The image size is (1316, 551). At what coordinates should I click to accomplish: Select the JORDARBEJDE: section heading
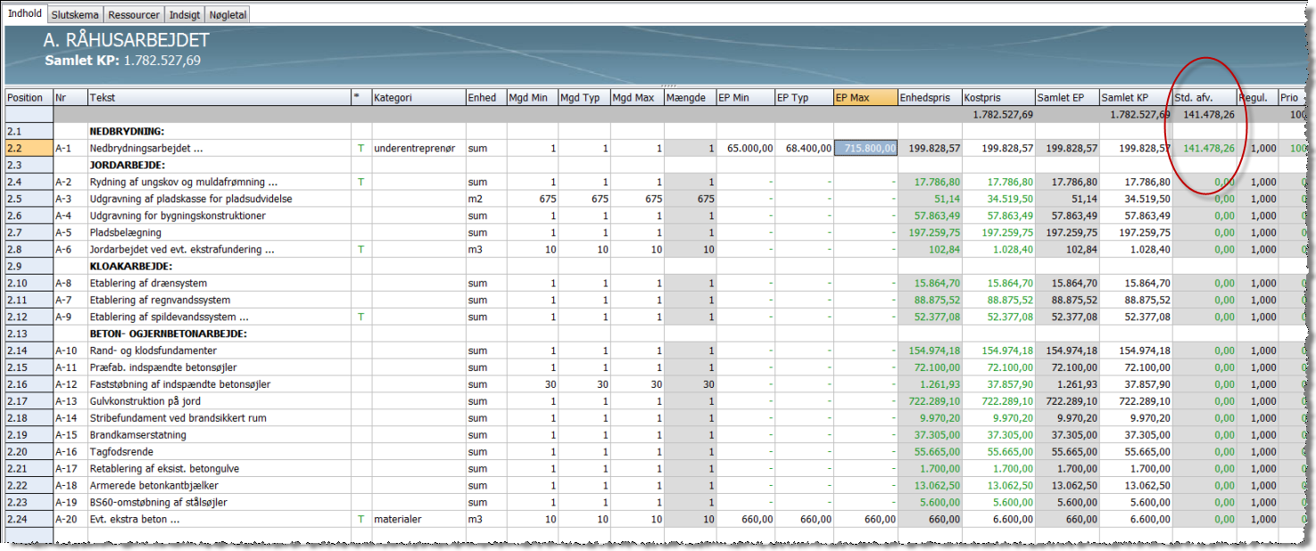(x=128, y=165)
